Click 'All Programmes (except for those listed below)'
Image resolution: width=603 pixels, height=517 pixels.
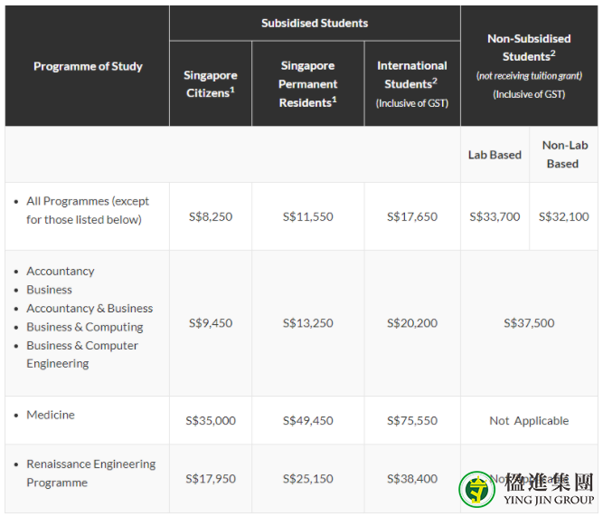[x=88, y=210]
